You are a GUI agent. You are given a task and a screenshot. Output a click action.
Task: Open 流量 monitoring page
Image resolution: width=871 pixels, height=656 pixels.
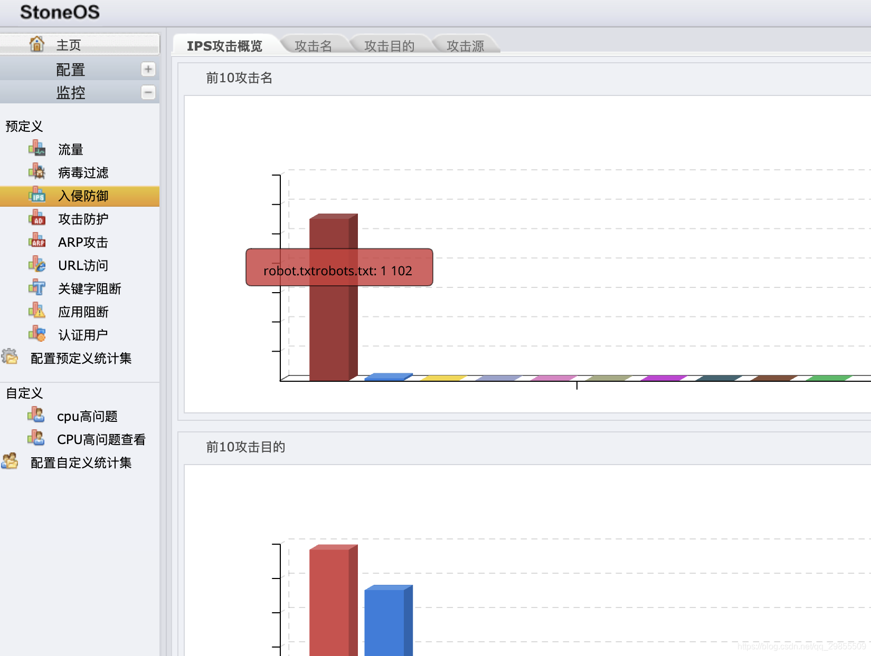click(71, 149)
